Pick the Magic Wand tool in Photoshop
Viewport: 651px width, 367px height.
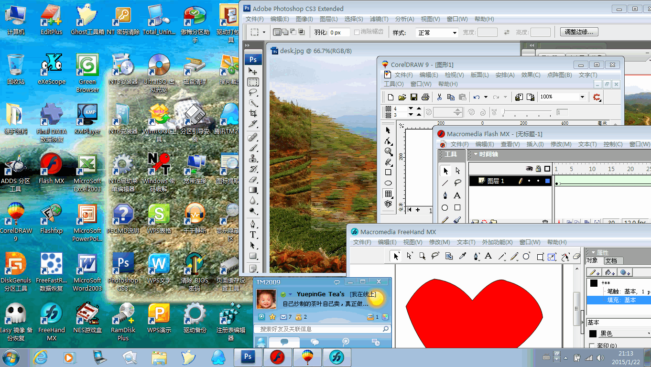click(x=253, y=103)
